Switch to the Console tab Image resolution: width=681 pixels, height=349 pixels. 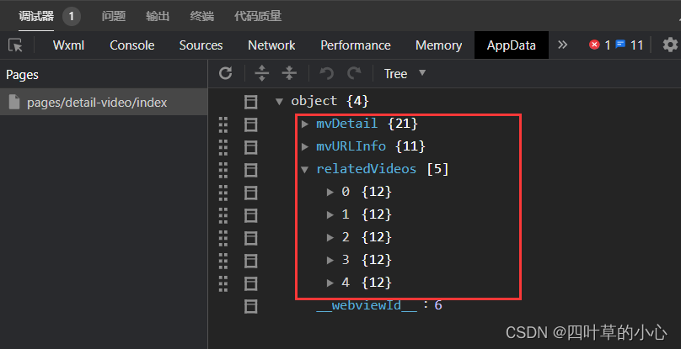[132, 45]
